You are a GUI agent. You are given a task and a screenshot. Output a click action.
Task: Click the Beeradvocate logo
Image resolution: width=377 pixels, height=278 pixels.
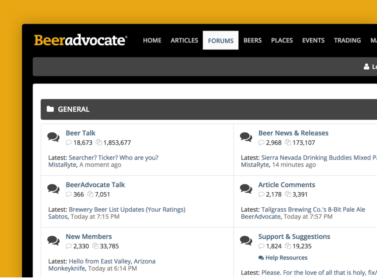[x=81, y=41]
